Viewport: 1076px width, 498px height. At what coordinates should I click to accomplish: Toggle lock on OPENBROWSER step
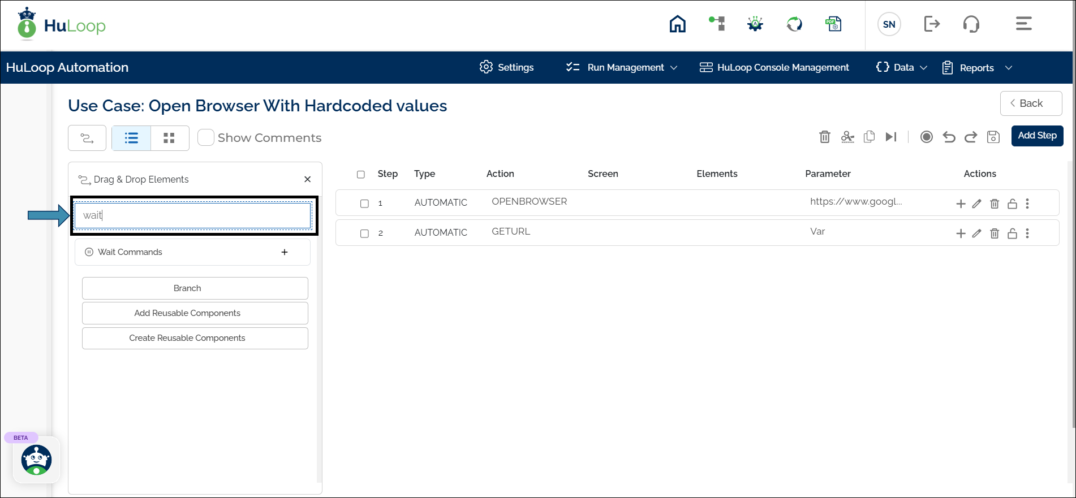coord(1012,203)
